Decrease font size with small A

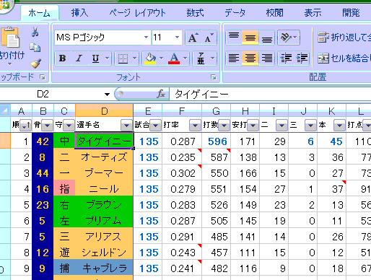point(209,38)
